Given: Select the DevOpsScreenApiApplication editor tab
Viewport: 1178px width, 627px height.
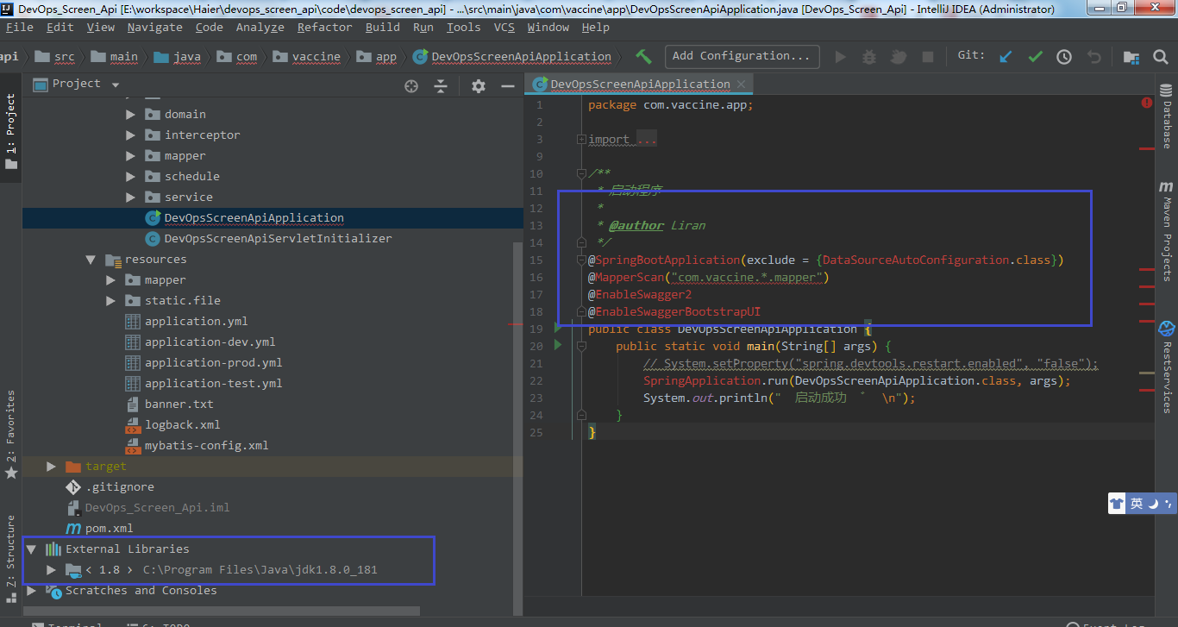Looking at the screenshot, I should click(x=640, y=84).
